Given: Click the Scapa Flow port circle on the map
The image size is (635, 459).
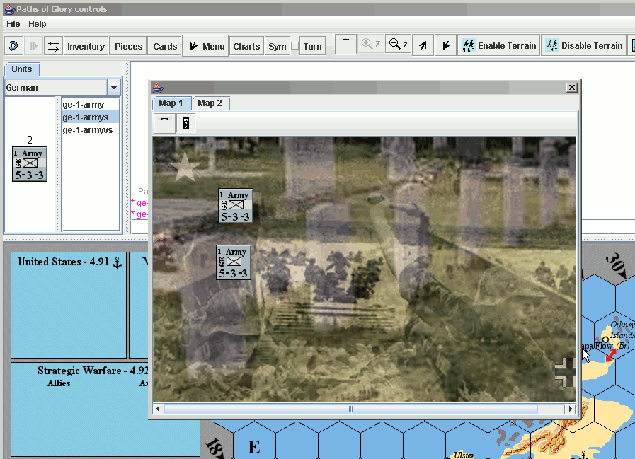Looking at the screenshot, I should [605, 339].
